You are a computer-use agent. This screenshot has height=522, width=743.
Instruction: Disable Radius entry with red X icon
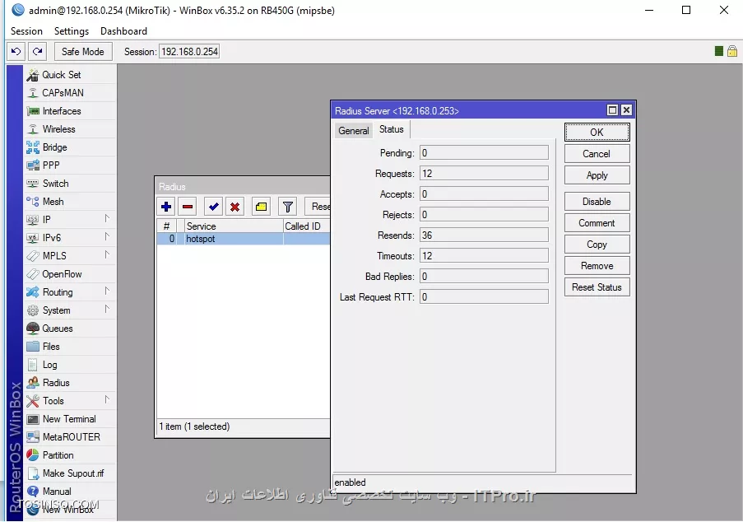click(235, 207)
